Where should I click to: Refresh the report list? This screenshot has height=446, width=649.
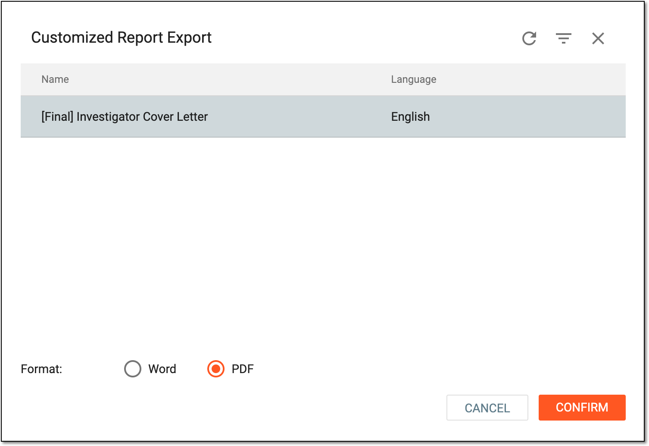click(x=529, y=38)
